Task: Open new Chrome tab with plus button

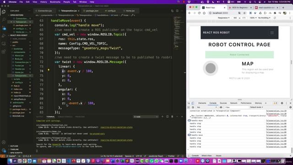Action: tap(283, 8)
